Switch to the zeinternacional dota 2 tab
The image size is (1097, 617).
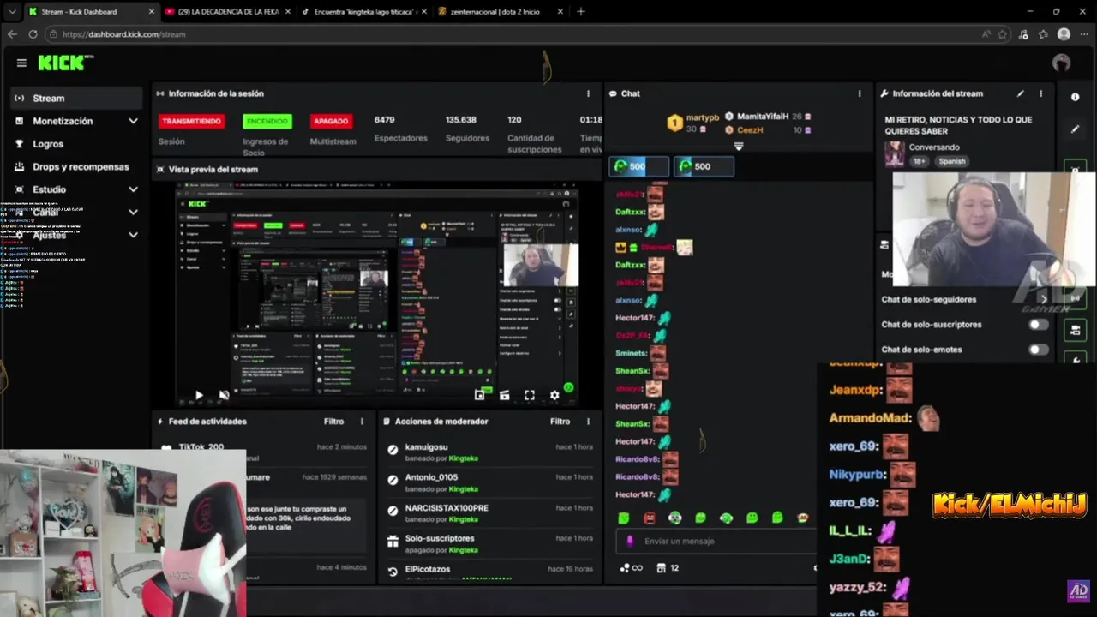click(501, 11)
